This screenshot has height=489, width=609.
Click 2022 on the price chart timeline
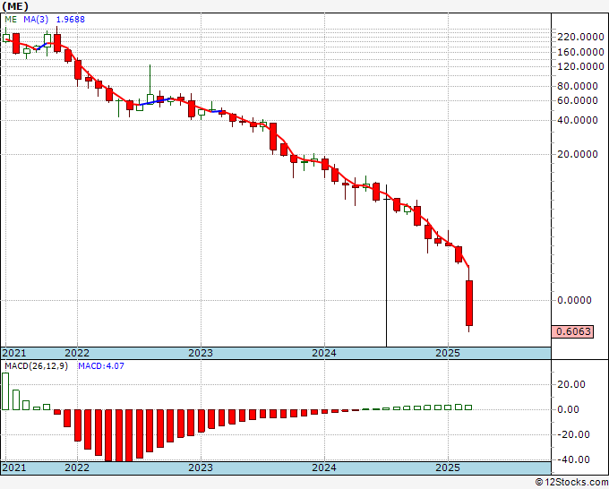(x=77, y=353)
